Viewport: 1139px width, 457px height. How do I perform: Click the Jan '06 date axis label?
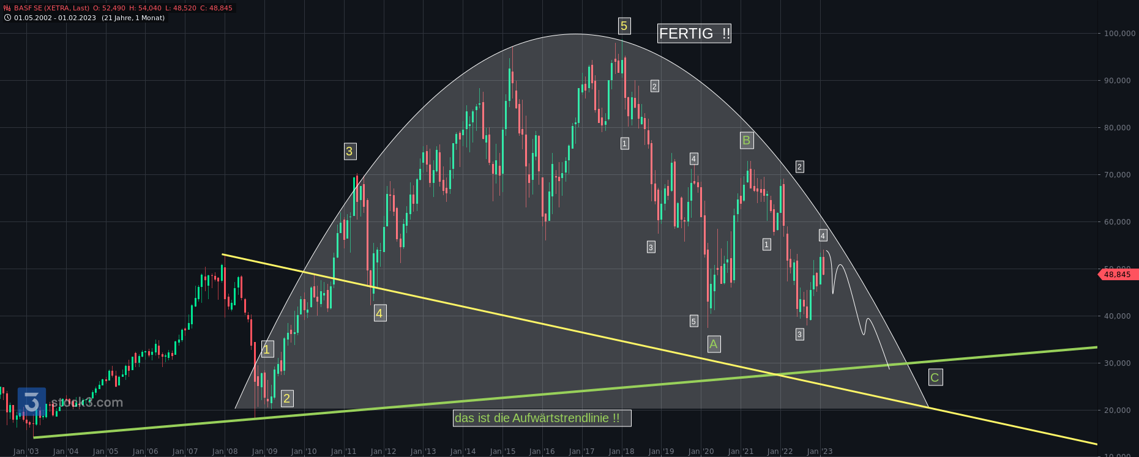coord(146,451)
